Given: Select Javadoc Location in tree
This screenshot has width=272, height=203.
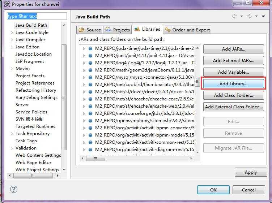Looking at the screenshot, I should pos(34,54).
